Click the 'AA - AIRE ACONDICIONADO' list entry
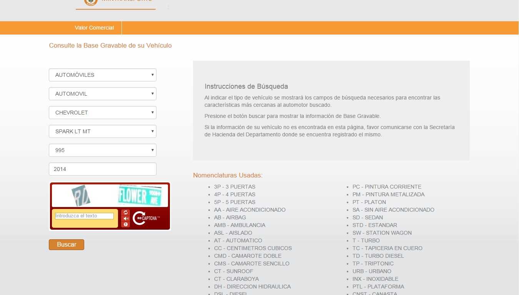Viewport: 519px width, 295px height. (250, 210)
